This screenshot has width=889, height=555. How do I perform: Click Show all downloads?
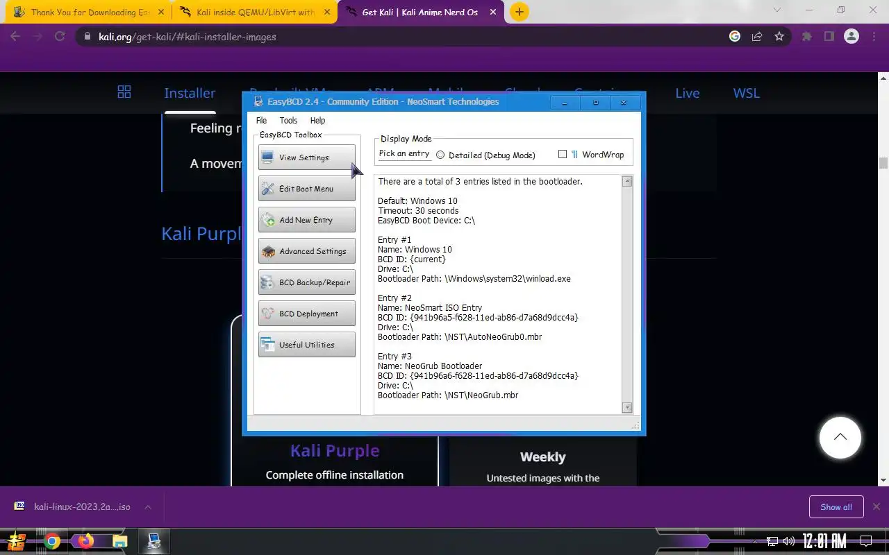pyautogui.click(x=836, y=507)
